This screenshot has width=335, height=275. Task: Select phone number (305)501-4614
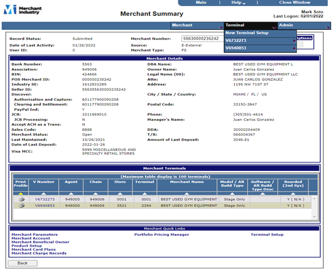[x=248, y=115]
